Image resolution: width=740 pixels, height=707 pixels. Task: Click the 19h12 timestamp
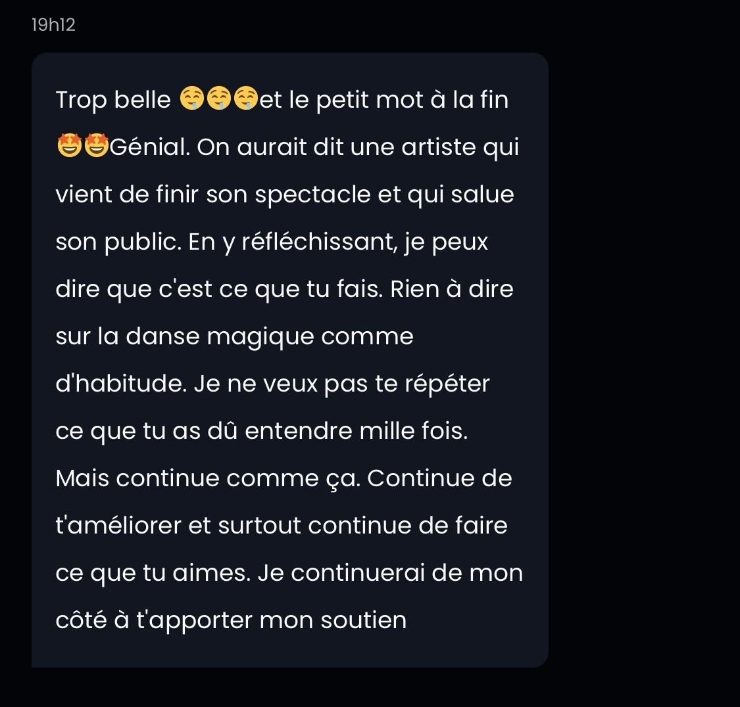pos(53,25)
